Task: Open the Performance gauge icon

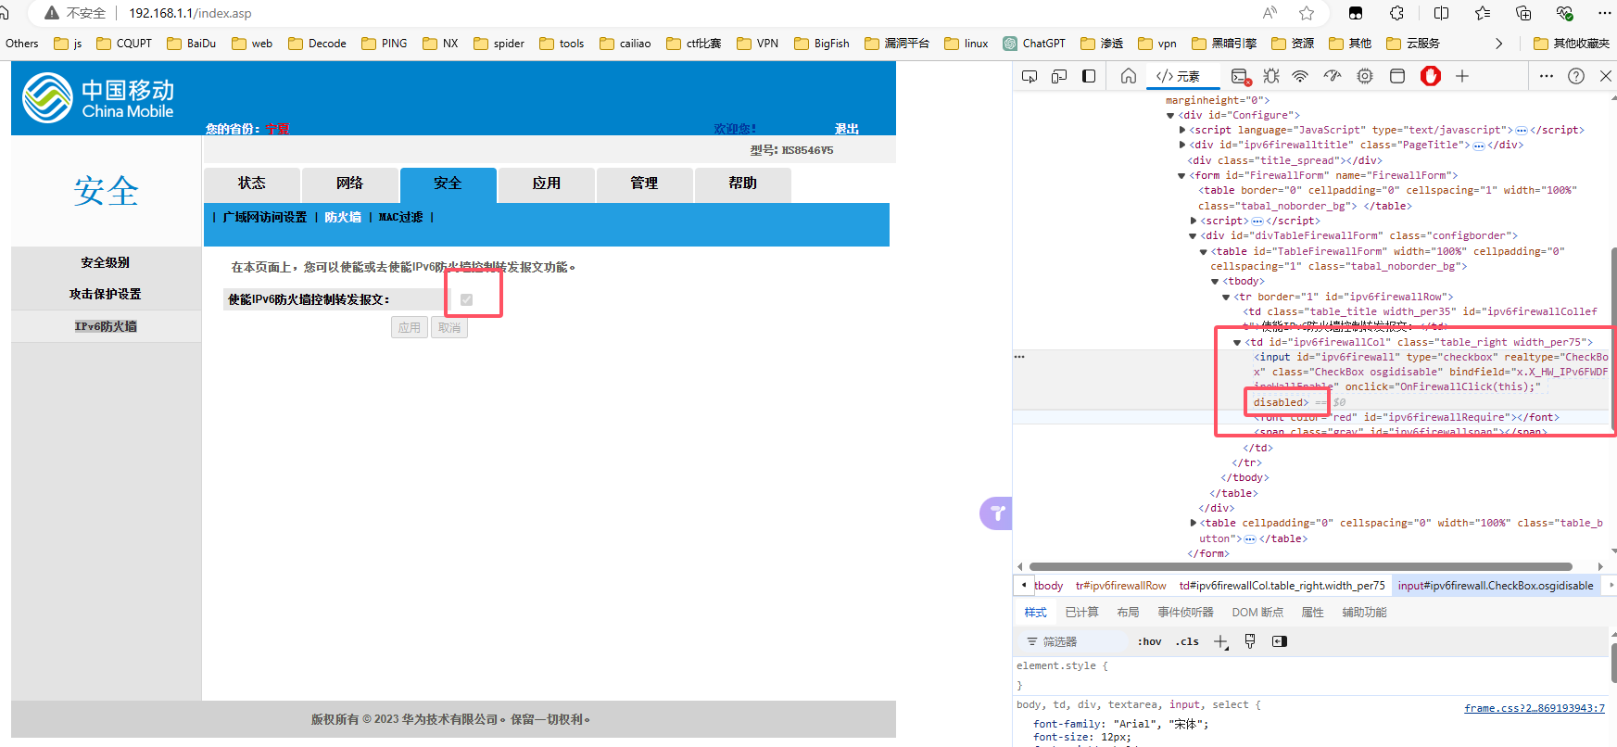Action: [1333, 76]
